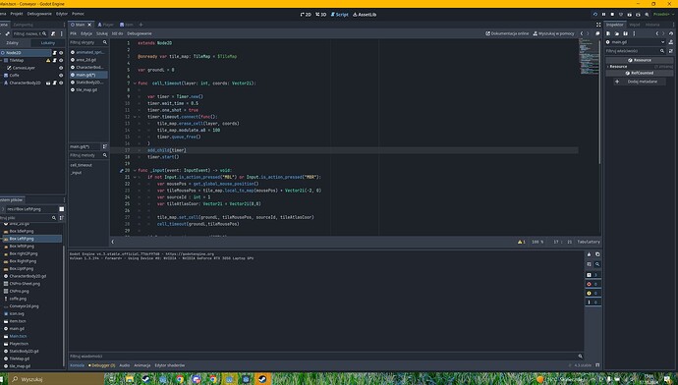This screenshot has height=385, width=678.
Task: Click the instance child scene link icon
Action: pyautogui.click(x=7, y=33)
